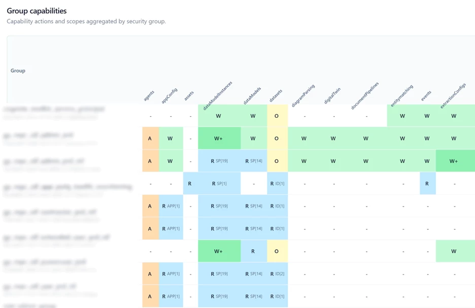The height and width of the screenshot is (308, 475).
Task: Select the R cell in events column
Action: tap(427, 184)
